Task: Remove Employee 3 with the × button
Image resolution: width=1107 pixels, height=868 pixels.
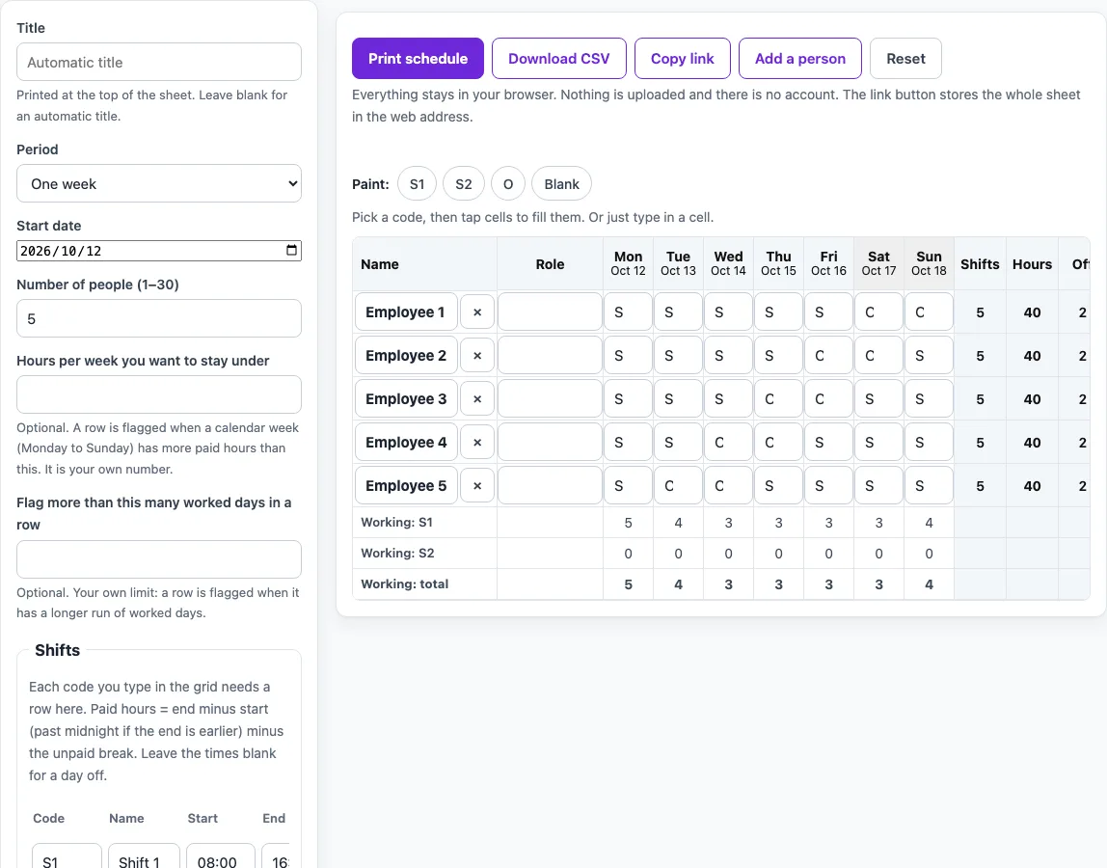Action: tap(477, 399)
